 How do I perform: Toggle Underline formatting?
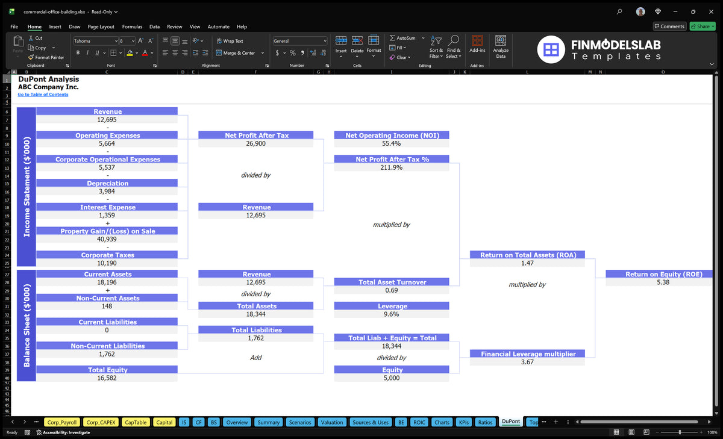[96, 53]
